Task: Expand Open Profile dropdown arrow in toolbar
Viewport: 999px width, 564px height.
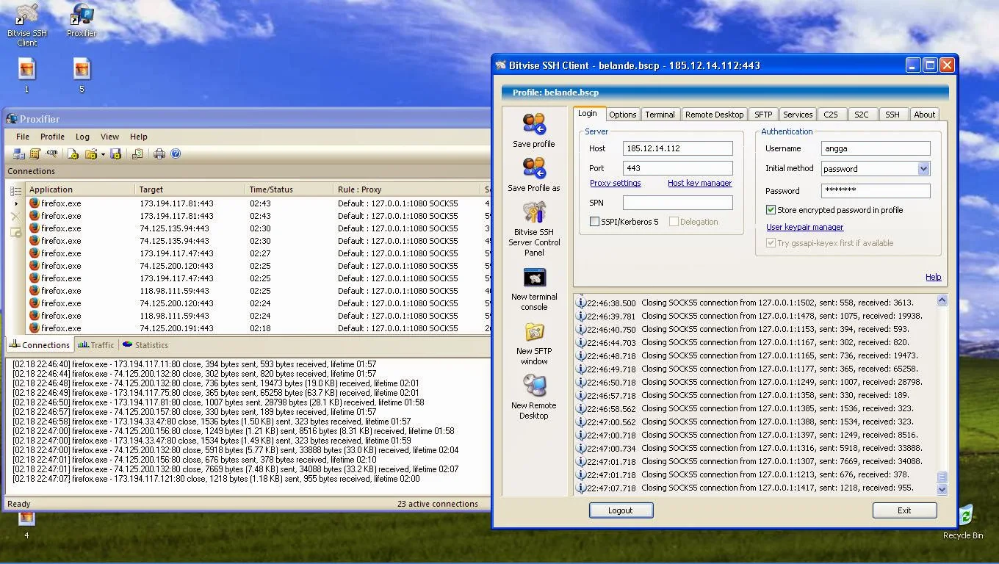Action: (x=103, y=154)
